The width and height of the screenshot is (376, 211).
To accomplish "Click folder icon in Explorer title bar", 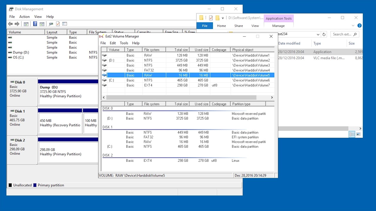I will (x=201, y=18).
